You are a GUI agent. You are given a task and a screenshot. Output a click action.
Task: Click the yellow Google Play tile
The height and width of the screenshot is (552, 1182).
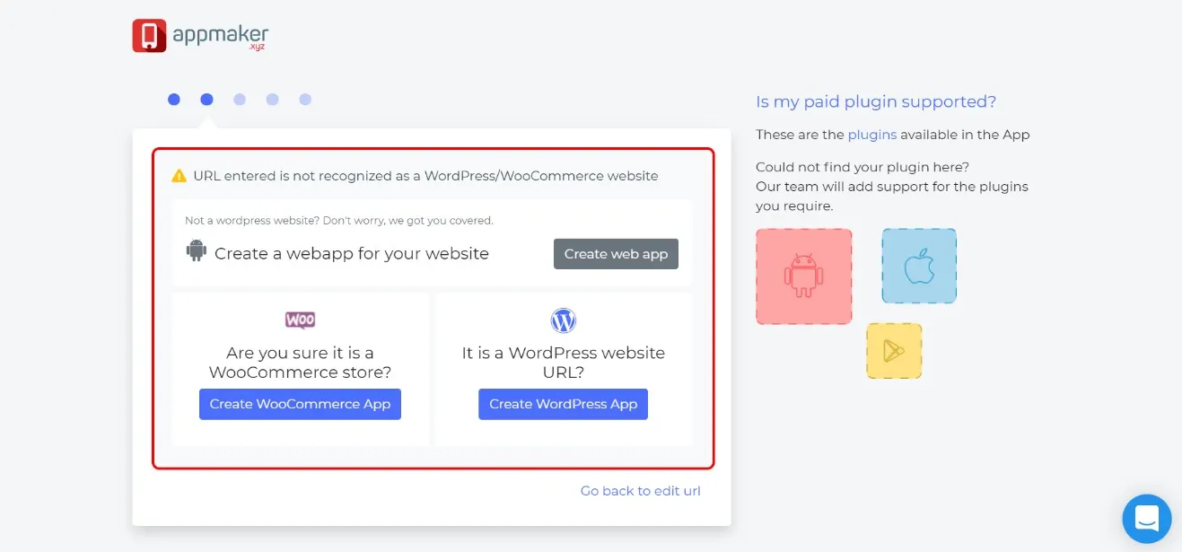[894, 351]
